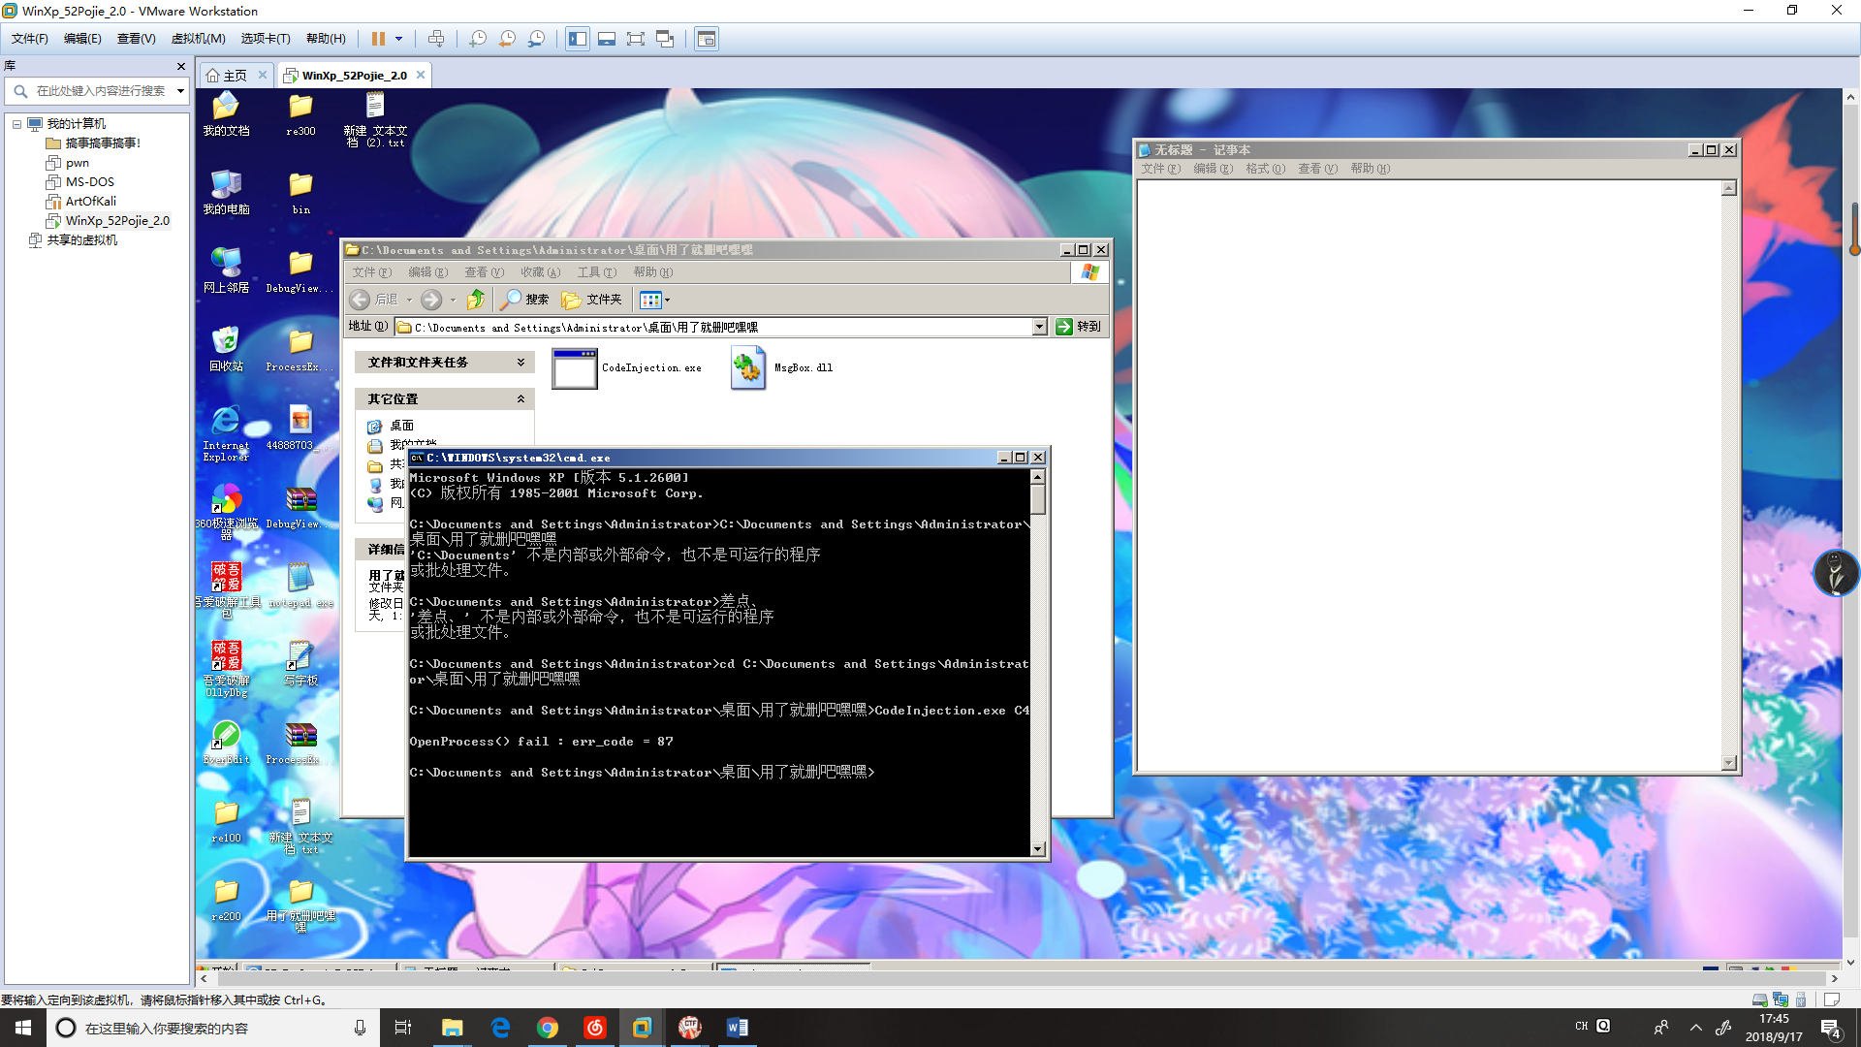Screen dimensions: 1861x1047
Task: Open the 虚拟机(M) menu
Action: [x=198, y=39]
